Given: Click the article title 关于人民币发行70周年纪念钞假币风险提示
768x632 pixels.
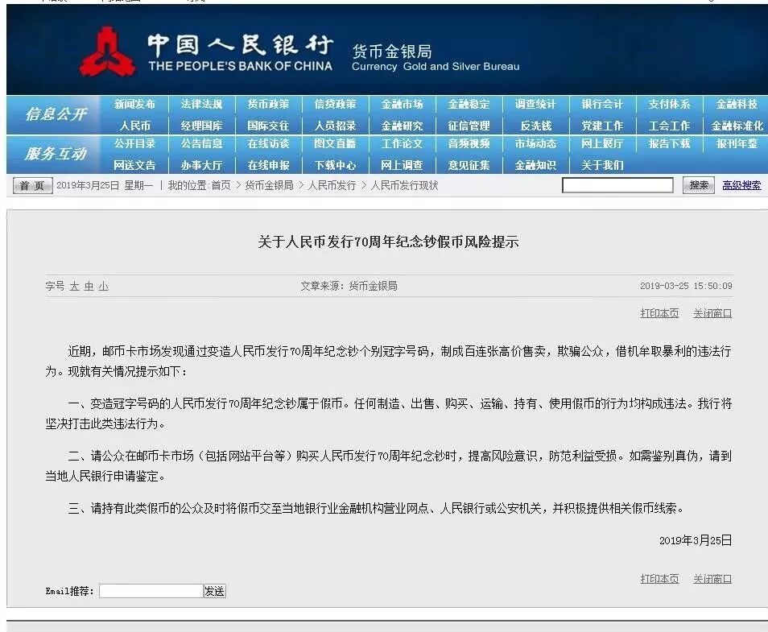Looking at the screenshot, I should click(x=388, y=242).
